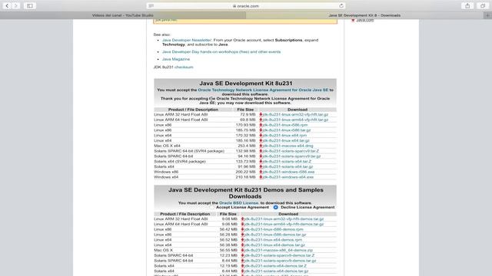The width and height of the screenshot is (492, 276).
Task: Download jdk-8u231-solaris-sparcv9-demos.tar.gz
Action: point(280,261)
